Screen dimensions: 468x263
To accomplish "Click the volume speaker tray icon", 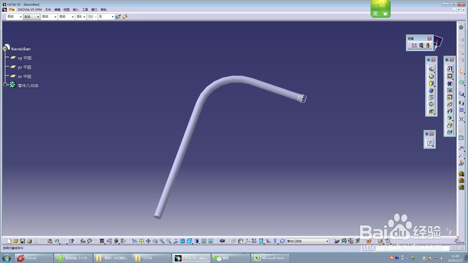I will tap(442, 258).
